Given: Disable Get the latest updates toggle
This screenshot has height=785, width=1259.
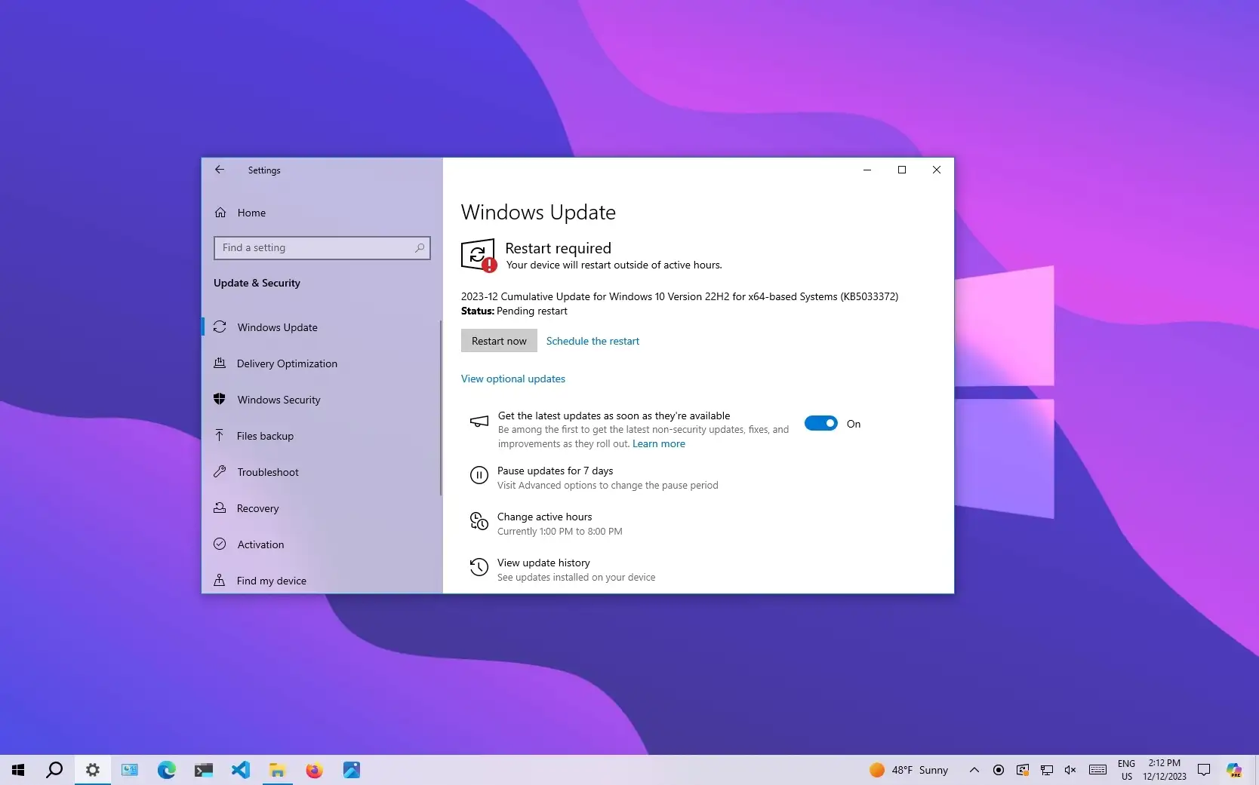Looking at the screenshot, I should coord(820,423).
